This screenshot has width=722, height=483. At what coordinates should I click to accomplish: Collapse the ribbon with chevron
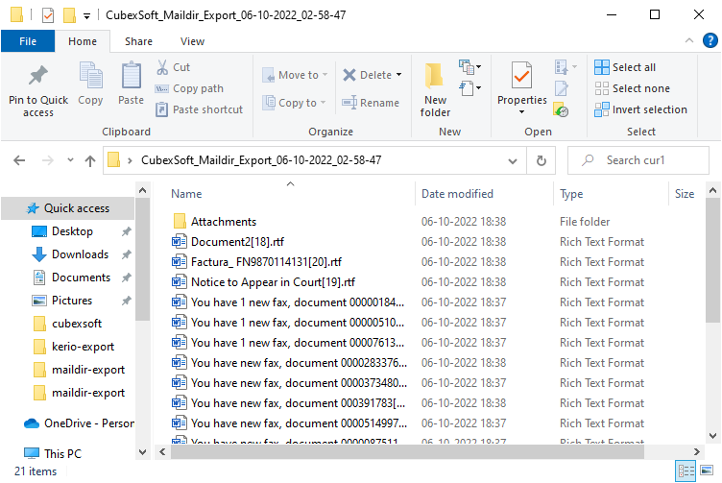click(689, 41)
